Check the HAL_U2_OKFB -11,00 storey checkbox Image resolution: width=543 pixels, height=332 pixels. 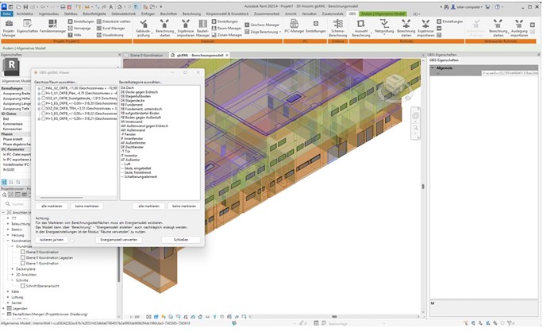click(42, 89)
